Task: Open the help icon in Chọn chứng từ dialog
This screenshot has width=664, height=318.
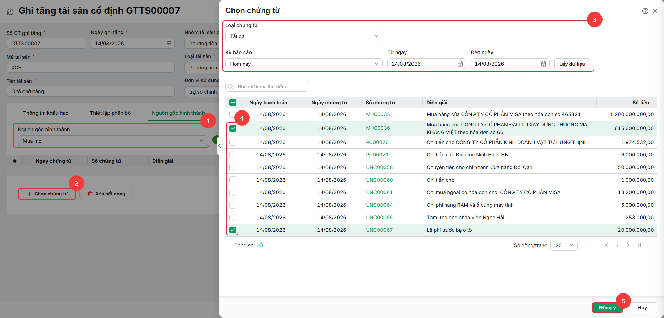Action: coord(645,11)
